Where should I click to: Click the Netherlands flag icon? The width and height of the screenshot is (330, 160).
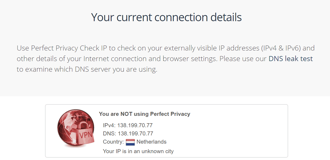(x=130, y=142)
